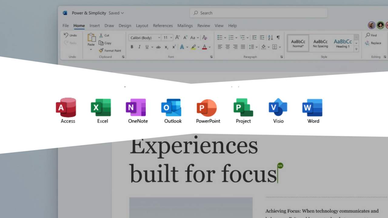Click inside the Search box

pos(258,13)
